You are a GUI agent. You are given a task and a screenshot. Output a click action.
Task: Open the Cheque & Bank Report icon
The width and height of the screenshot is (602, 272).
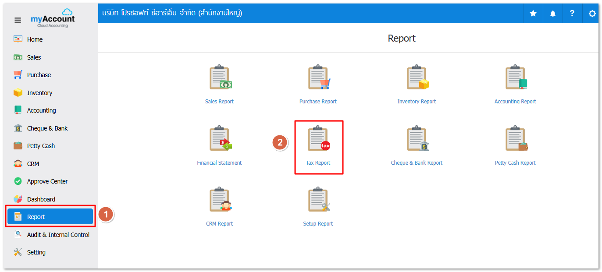(x=417, y=140)
